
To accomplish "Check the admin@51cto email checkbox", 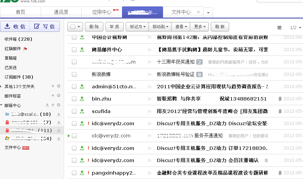I will click(x=74, y=87).
